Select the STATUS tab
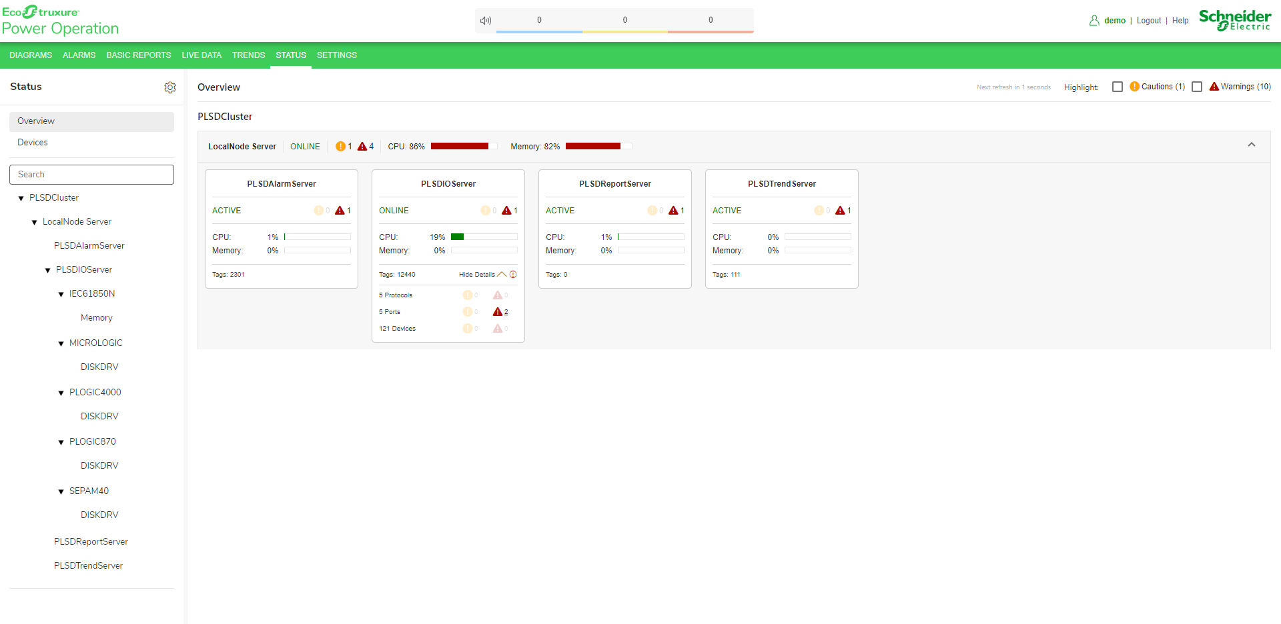Screen dimensions: 1281x624 point(291,55)
